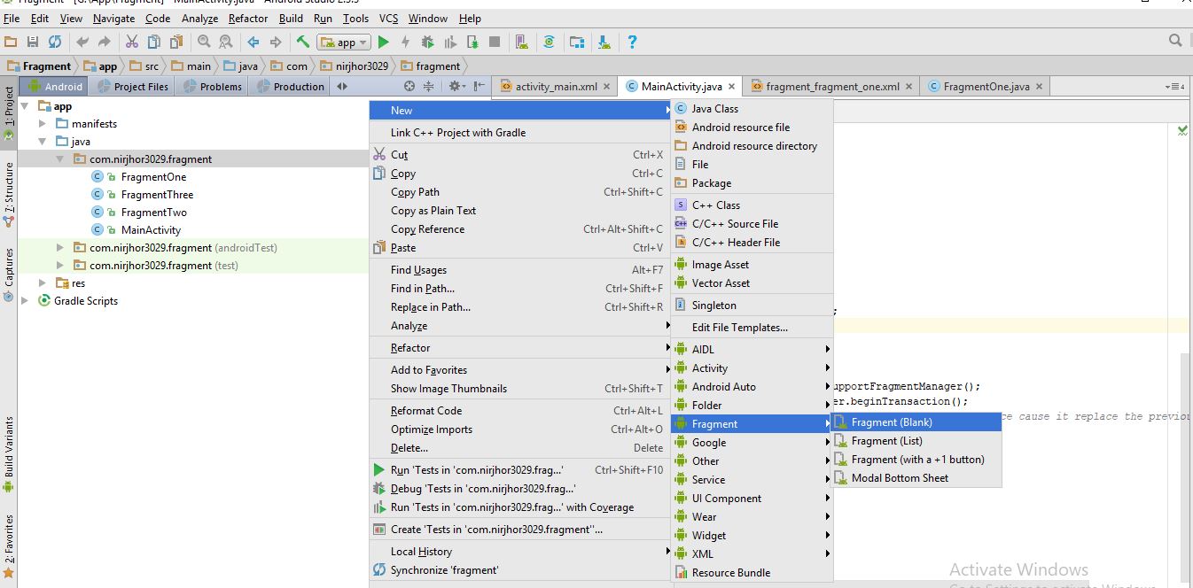Click the Undo arrow icon

pos(82,42)
